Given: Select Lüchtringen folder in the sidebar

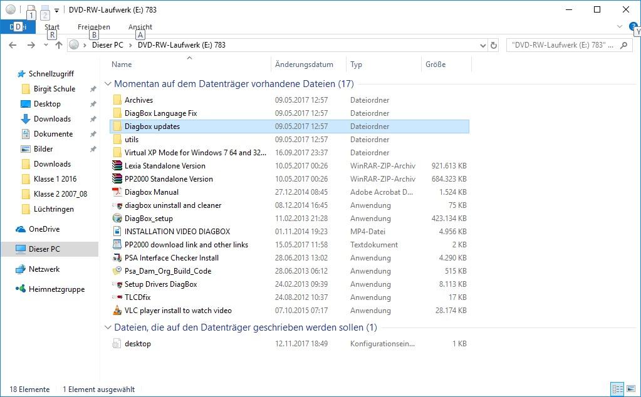Looking at the screenshot, I should (53, 209).
